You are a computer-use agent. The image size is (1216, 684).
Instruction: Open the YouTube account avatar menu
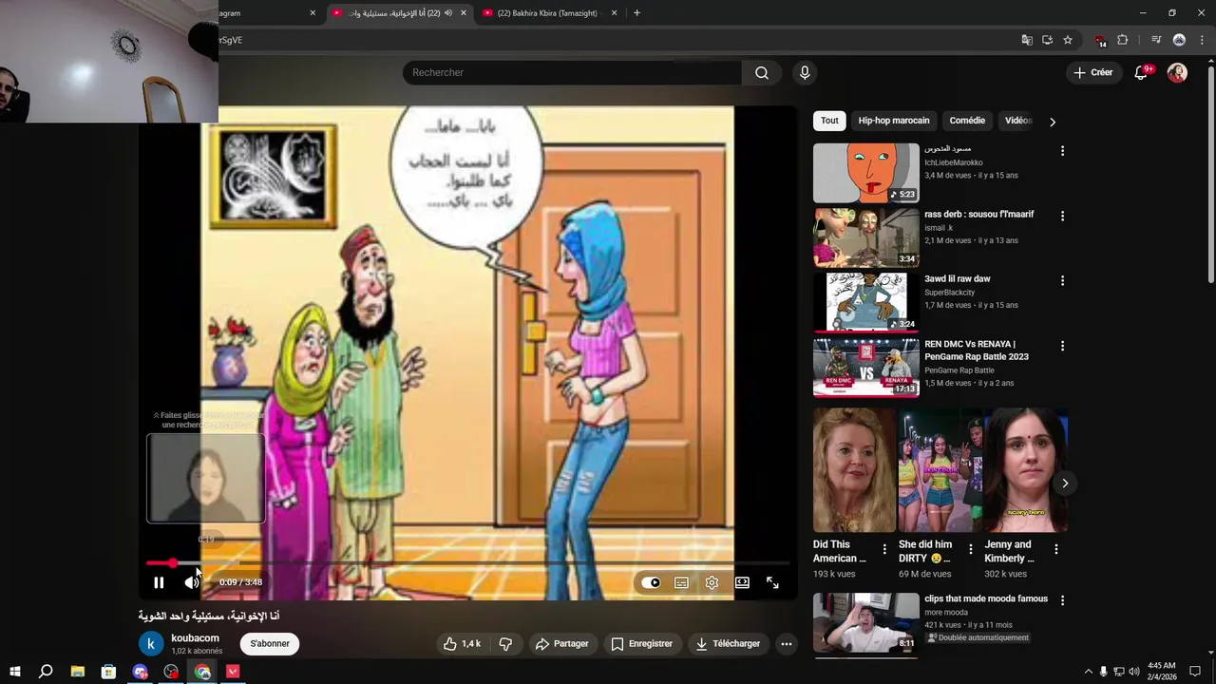(x=1177, y=73)
